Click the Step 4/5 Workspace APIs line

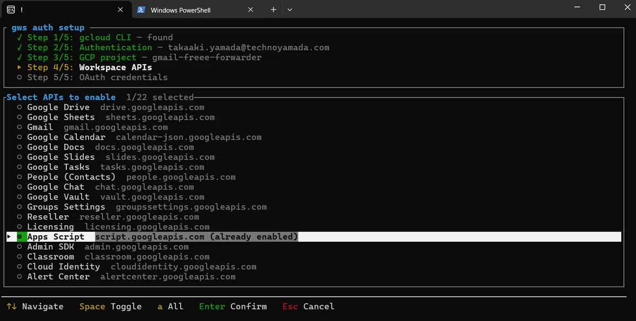84,67
